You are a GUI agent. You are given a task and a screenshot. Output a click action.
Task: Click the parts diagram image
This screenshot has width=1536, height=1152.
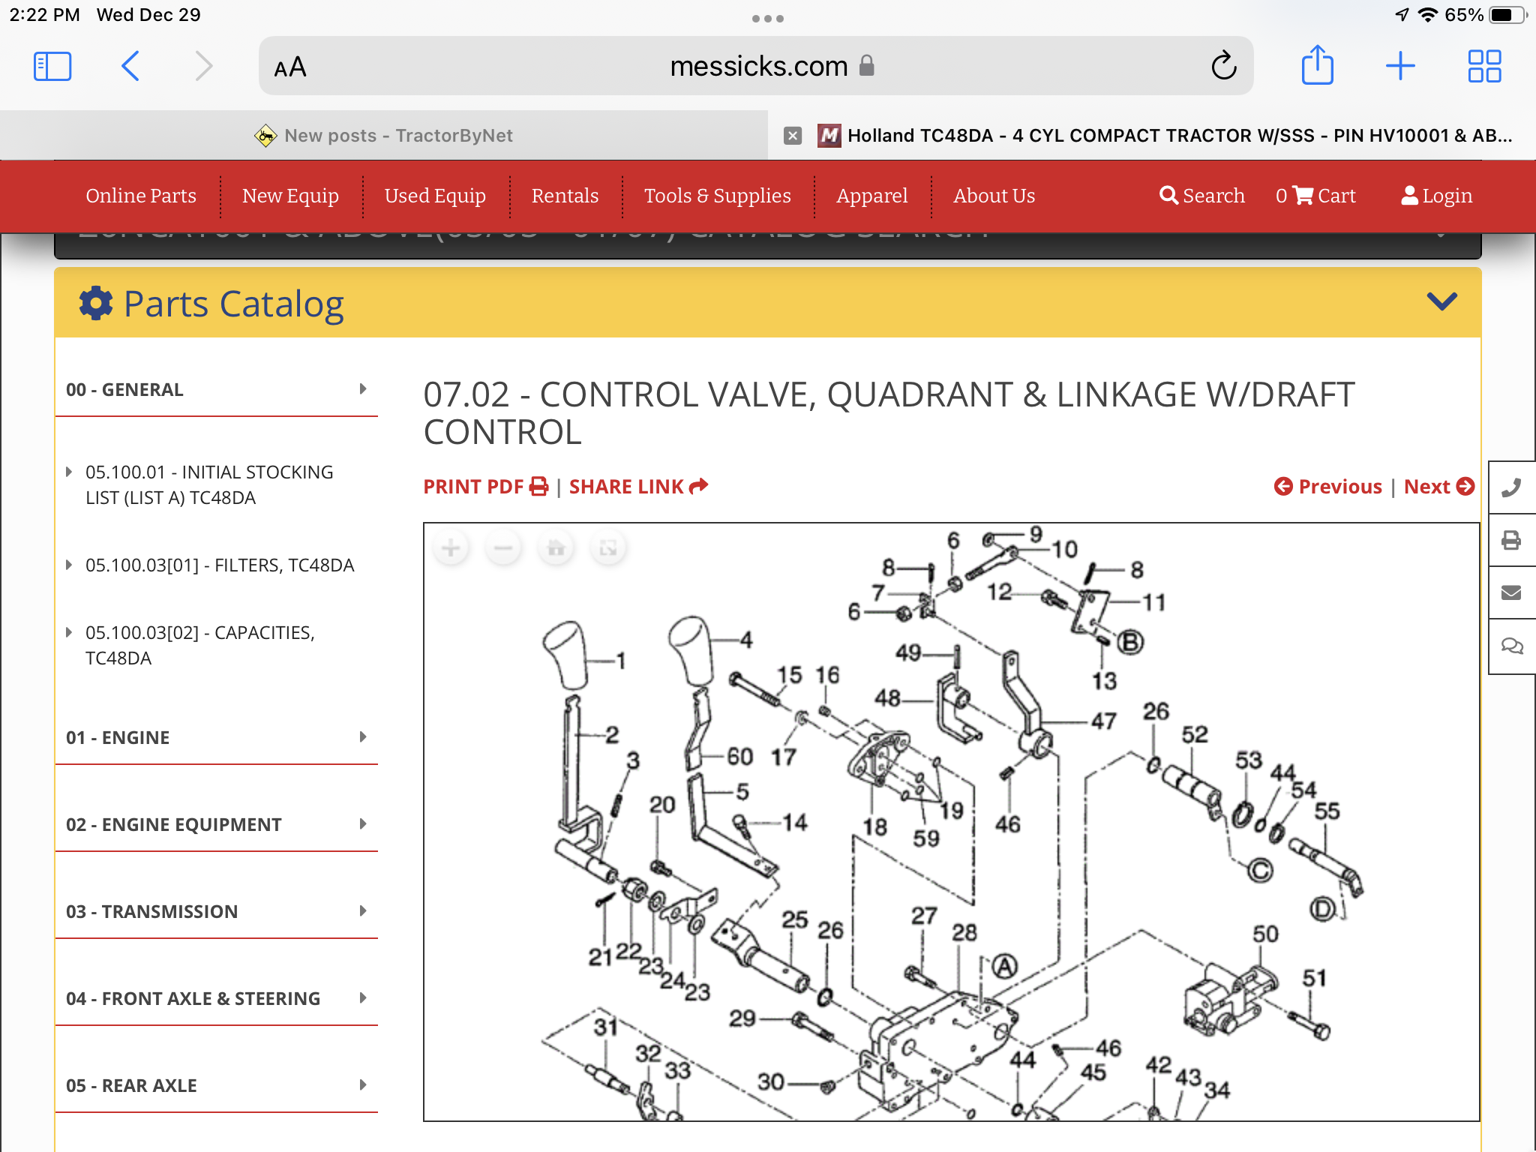pos(951,822)
